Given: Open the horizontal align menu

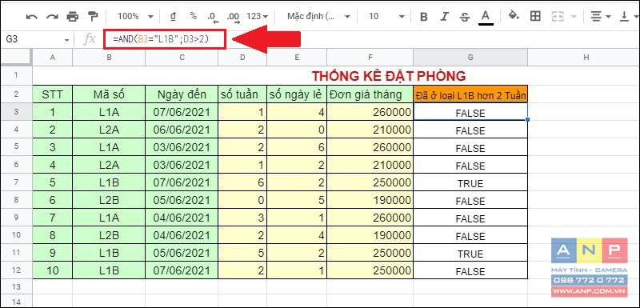Looking at the screenshot, I should (x=601, y=16).
